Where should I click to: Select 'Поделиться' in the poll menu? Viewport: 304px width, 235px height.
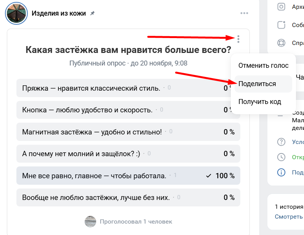257,84
